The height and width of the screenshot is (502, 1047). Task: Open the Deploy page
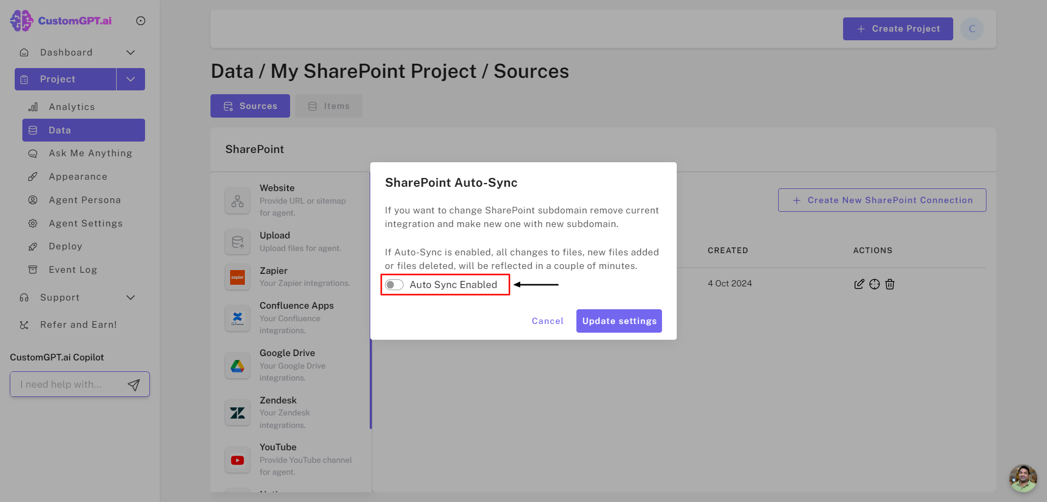click(x=65, y=246)
